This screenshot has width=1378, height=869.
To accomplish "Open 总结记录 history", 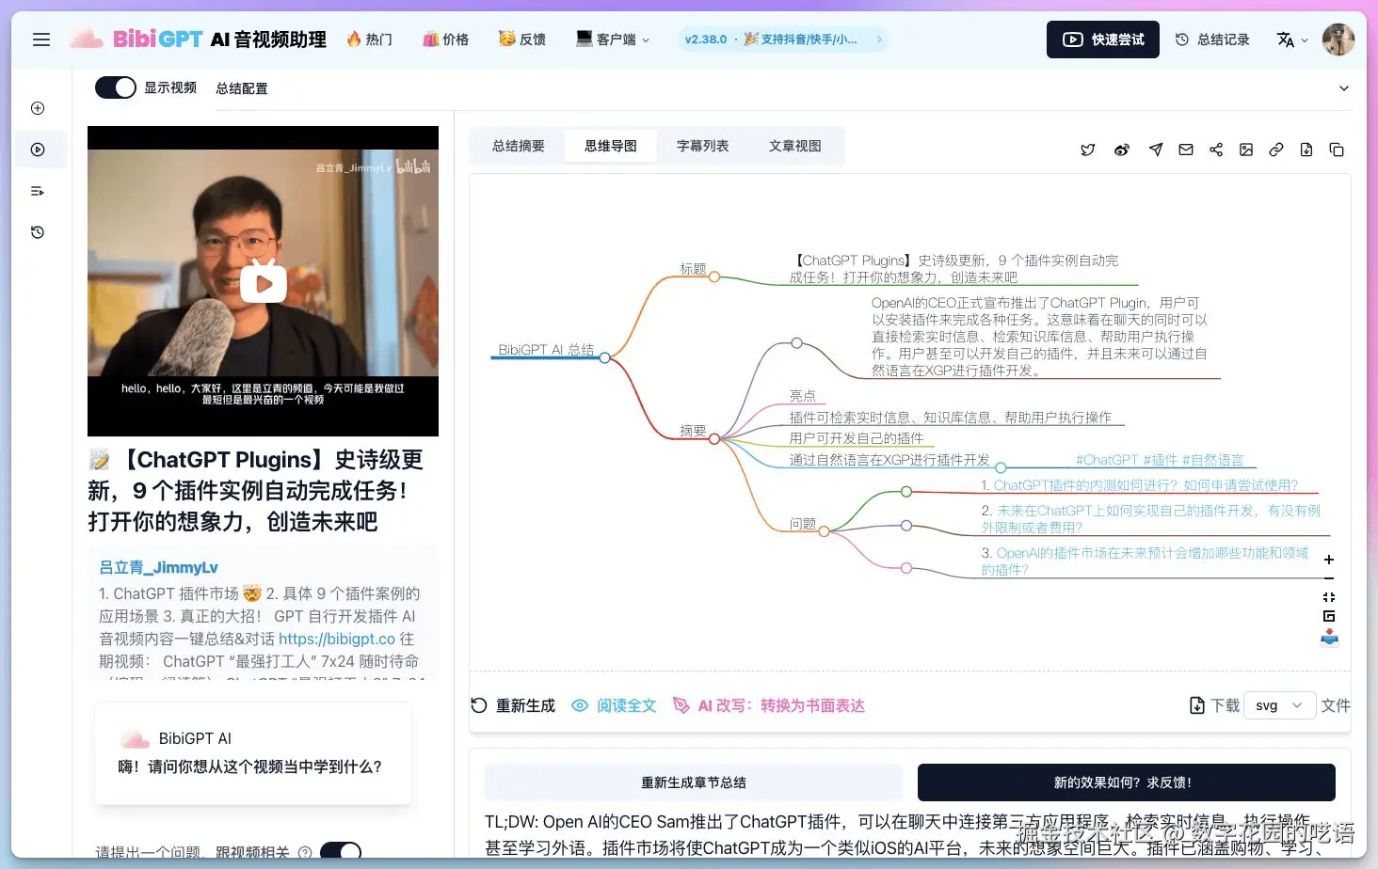I will (x=1213, y=39).
